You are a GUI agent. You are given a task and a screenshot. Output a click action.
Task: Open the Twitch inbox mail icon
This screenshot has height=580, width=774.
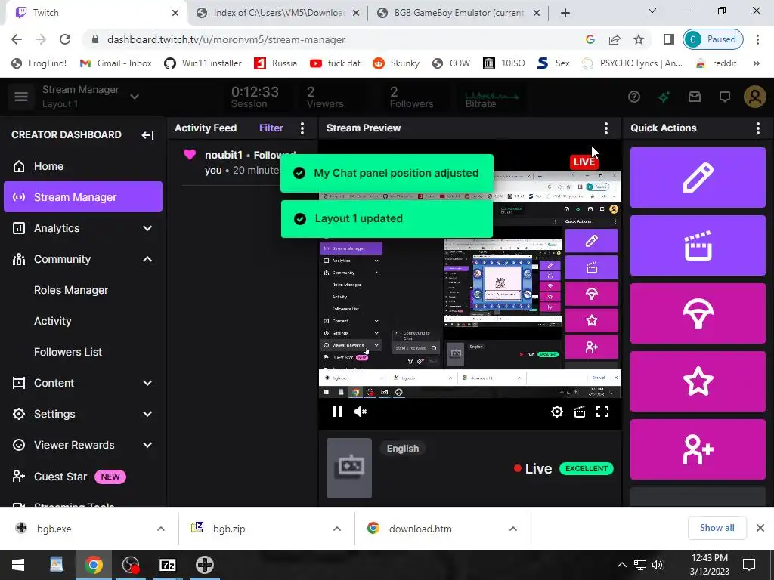695,97
